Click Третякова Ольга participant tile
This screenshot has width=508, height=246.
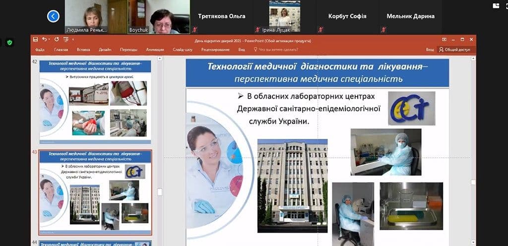click(x=222, y=17)
